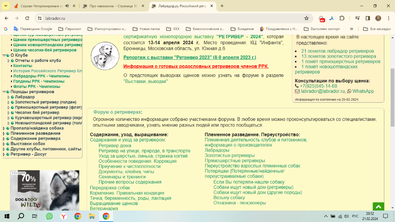Viewport: 395px width, 222px height.
Task: Go back to the previous page
Action: [7, 18]
